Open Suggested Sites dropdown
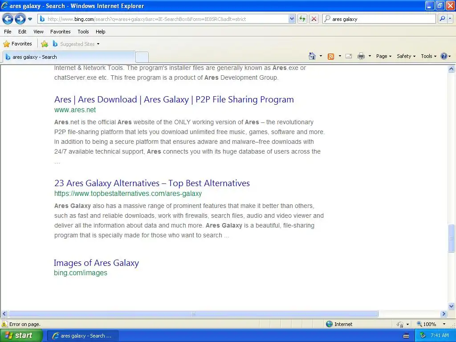456x342 pixels. 76,44
